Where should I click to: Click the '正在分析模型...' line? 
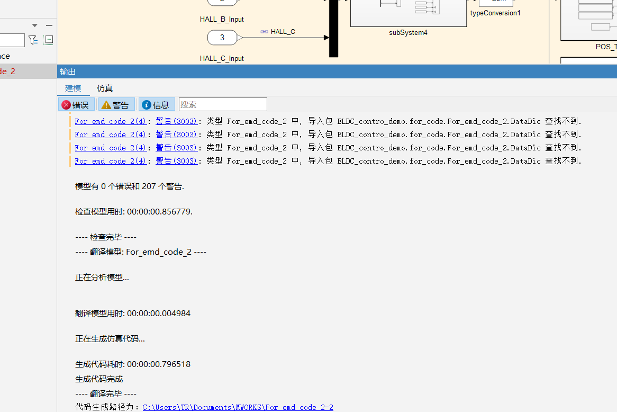102,277
